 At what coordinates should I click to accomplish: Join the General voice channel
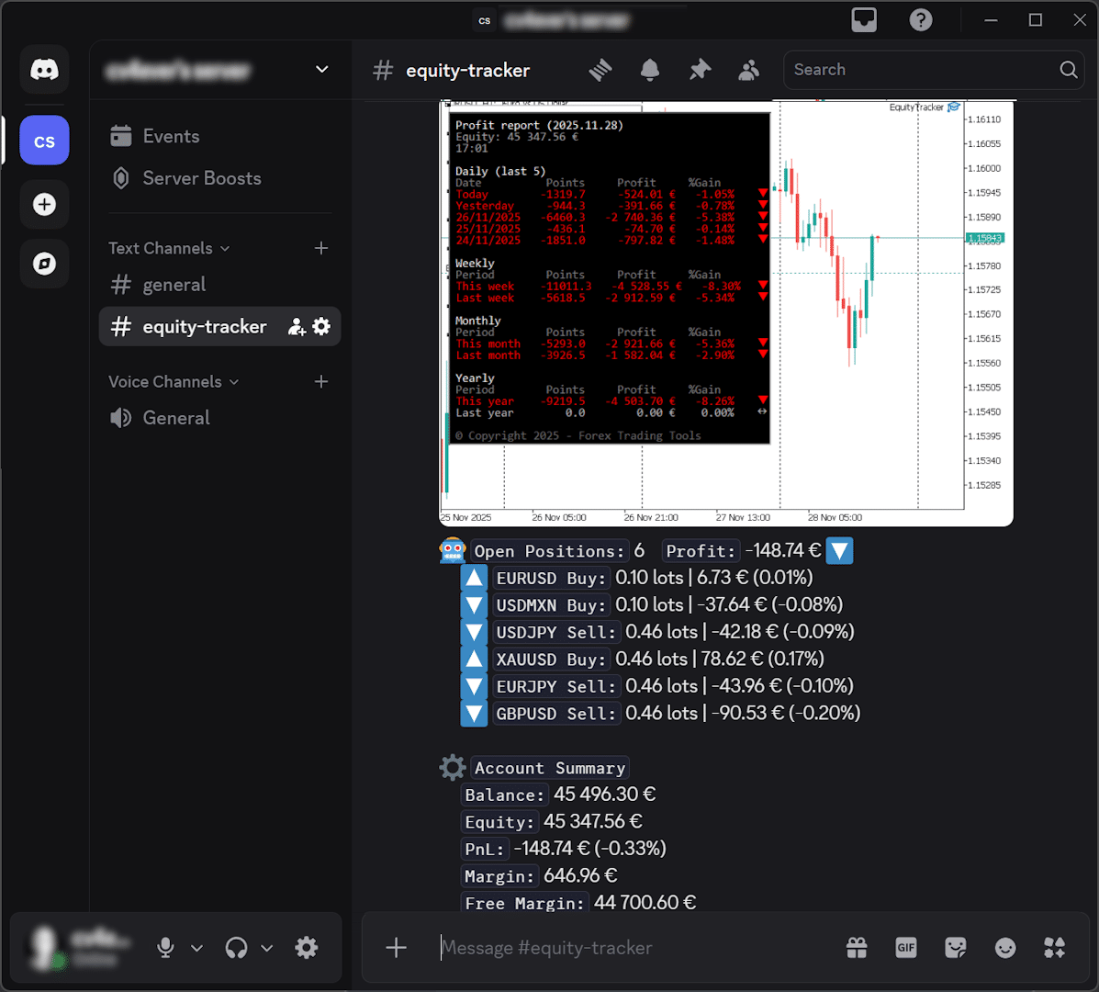coord(176,418)
